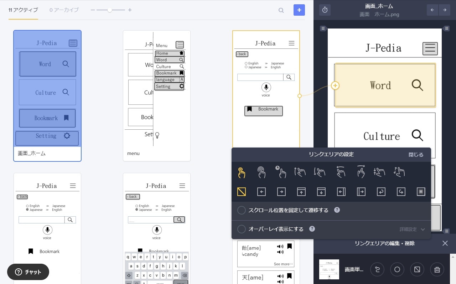Delete link area with trash icon

pyautogui.click(x=437, y=270)
